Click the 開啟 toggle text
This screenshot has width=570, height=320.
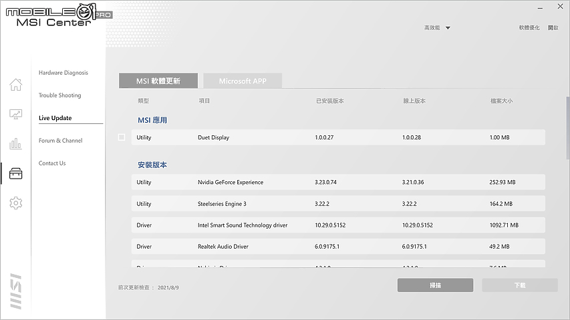pos(553,27)
